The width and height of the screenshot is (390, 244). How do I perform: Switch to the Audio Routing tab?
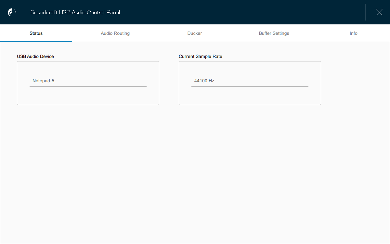115,33
